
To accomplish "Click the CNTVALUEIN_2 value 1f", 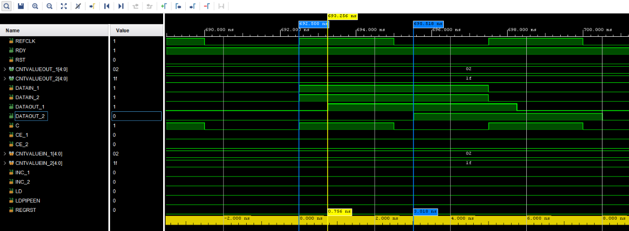I will 115,163.
